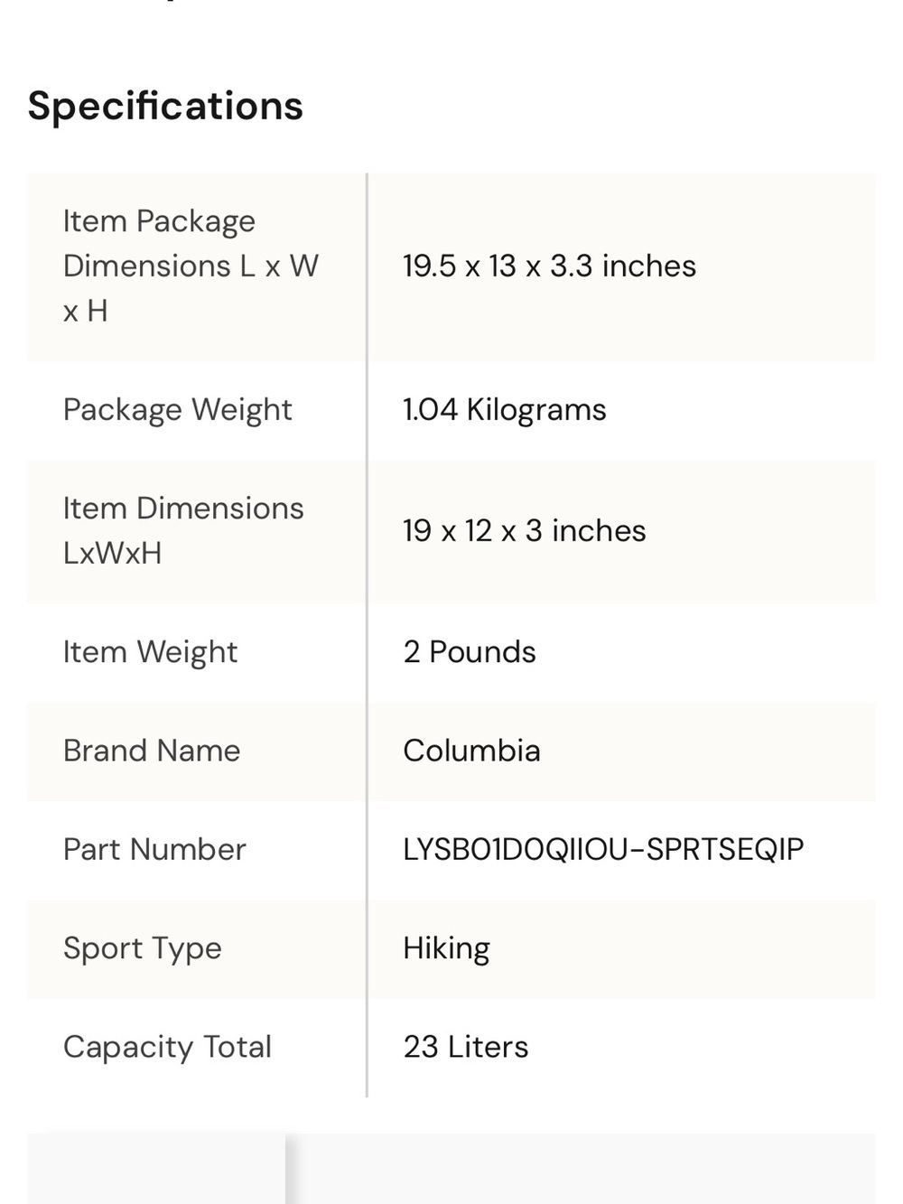This screenshot has width=903, height=1204.
Task: Click the Package Weight label
Action: point(177,410)
